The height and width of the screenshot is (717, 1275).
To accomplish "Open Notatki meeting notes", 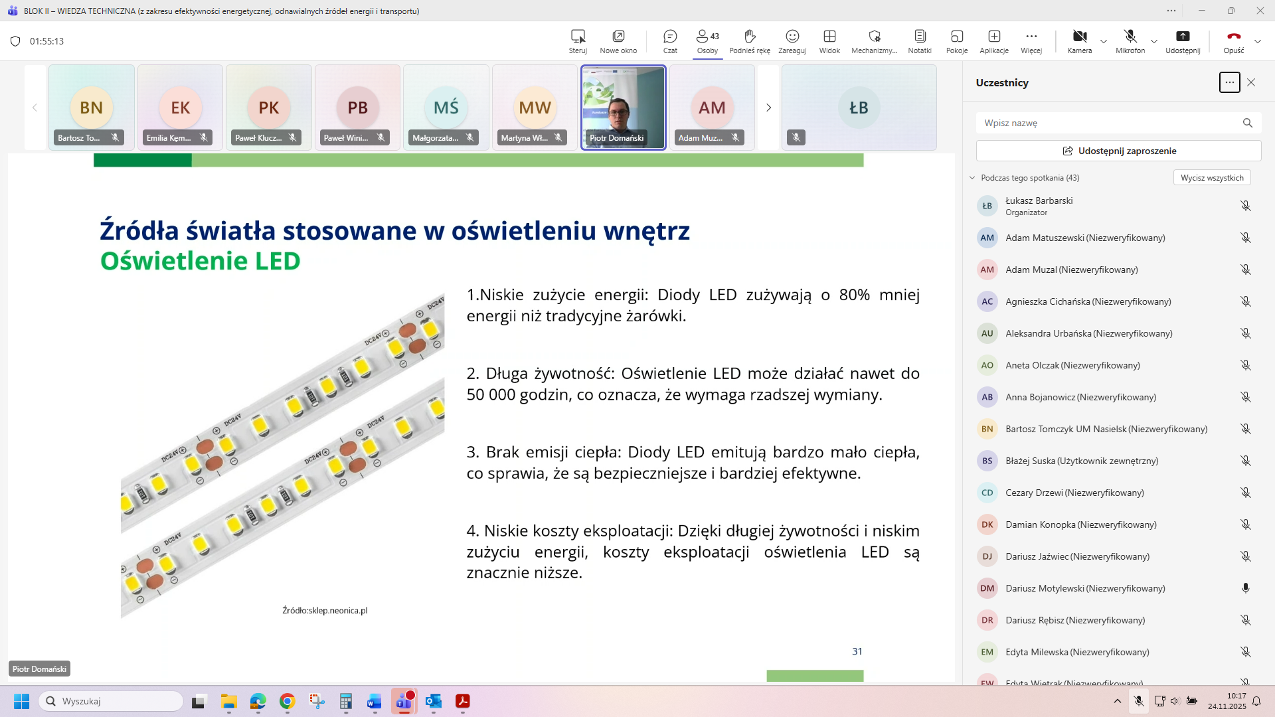I will coord(920,41).
